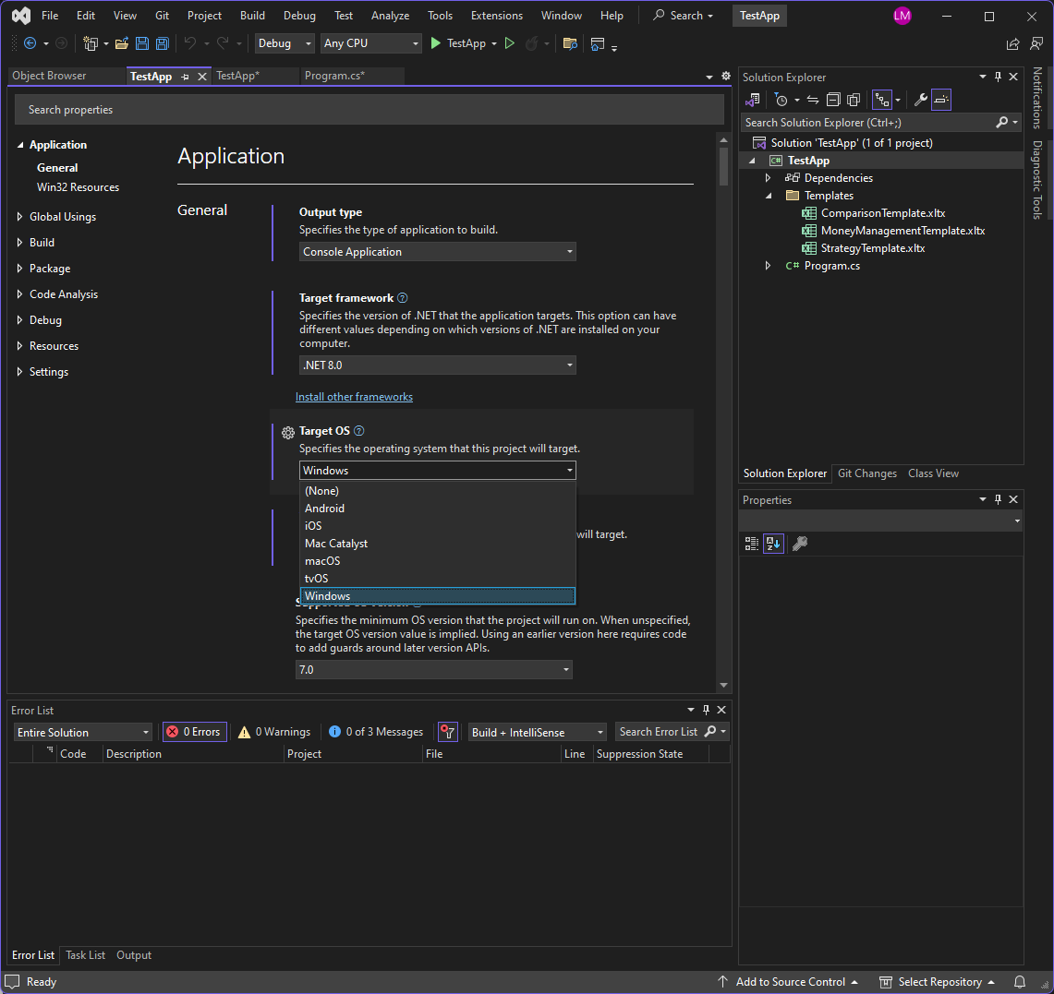Select Mac Catalyst in the Target OS list
This screenshot has height=994, width=1054.
(437, 544)
